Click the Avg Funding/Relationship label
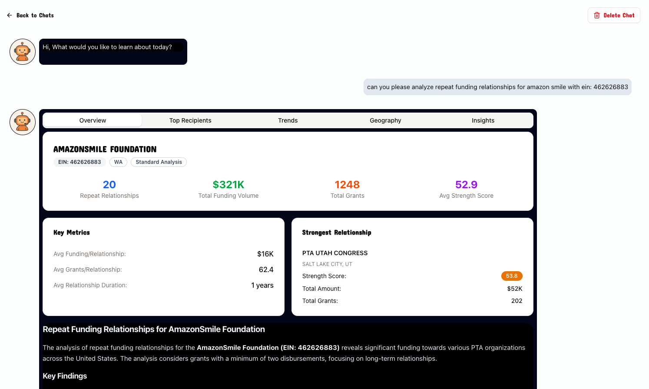Screen dimensions: 649x389 click(89, 254)
